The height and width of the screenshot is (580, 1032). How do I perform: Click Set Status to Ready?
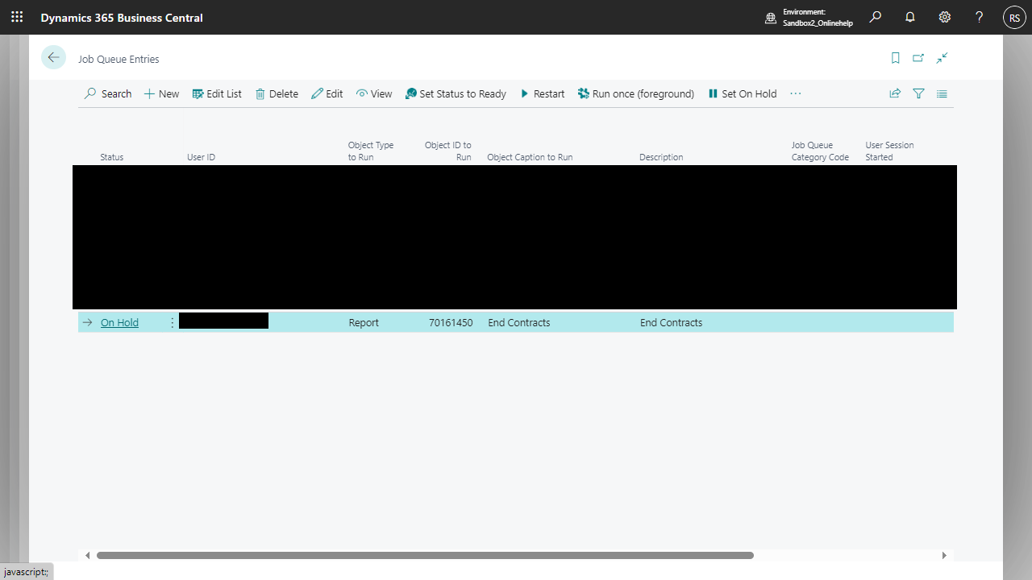456,93
